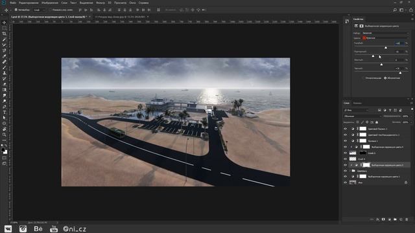Hide the Группа 1 group

pyautogui.click(x=345, y=171)
